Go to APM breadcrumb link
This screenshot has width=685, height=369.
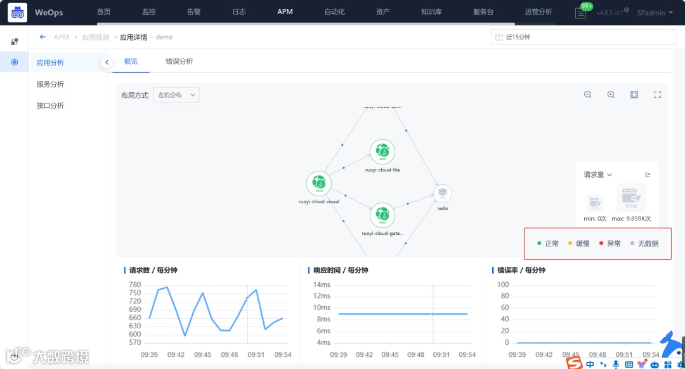62,37
